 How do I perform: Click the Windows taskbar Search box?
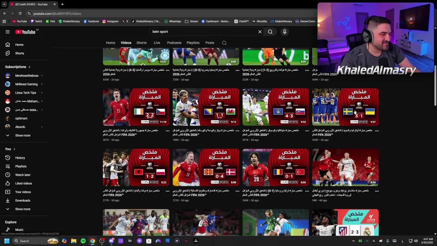pos(36,241)
